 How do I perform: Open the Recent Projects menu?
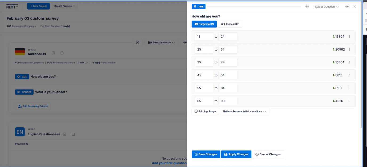(x=64, y=6)
